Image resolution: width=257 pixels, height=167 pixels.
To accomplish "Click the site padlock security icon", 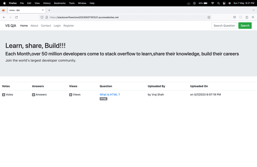I will [47, 17].
